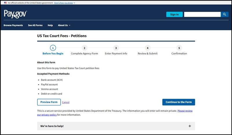
Task: Click the US flag icon in banner
Action: coord(5,3)
